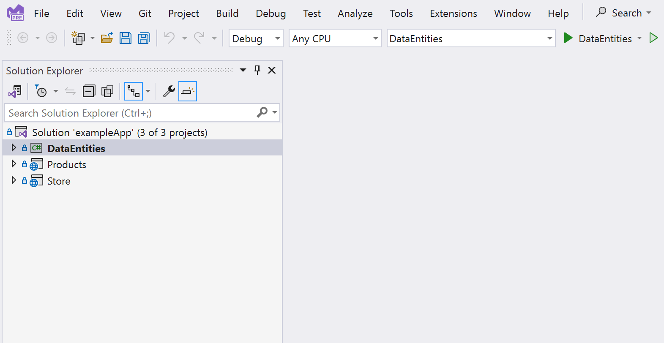Switch between solutions and folder views icon

(x=15, y=91)
